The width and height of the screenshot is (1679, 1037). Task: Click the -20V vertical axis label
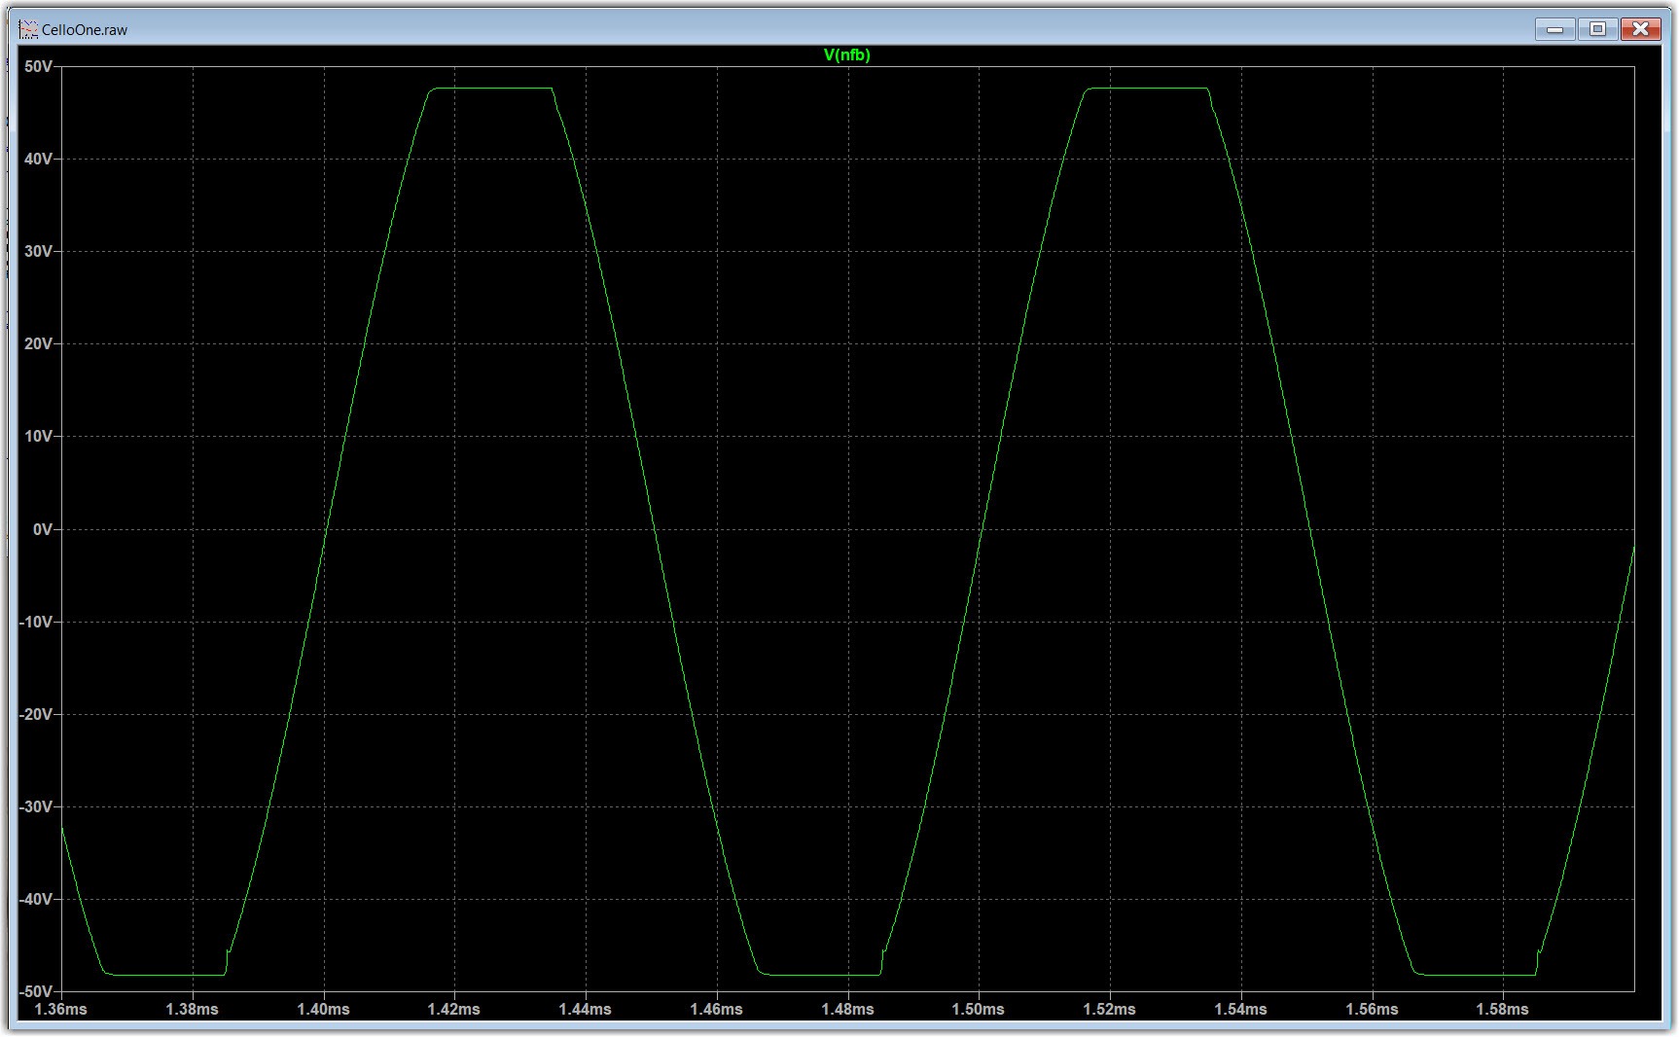tap(36, 714)
